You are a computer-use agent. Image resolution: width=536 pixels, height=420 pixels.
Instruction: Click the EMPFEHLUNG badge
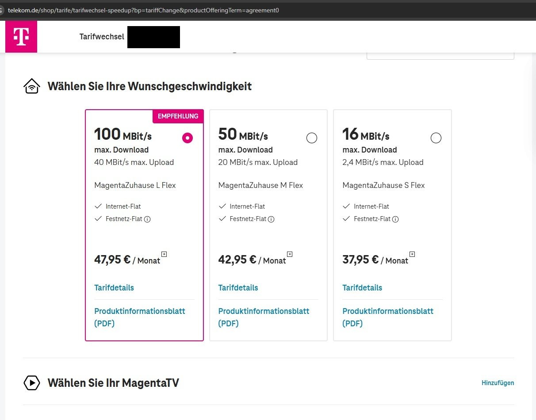click(178, 116)
